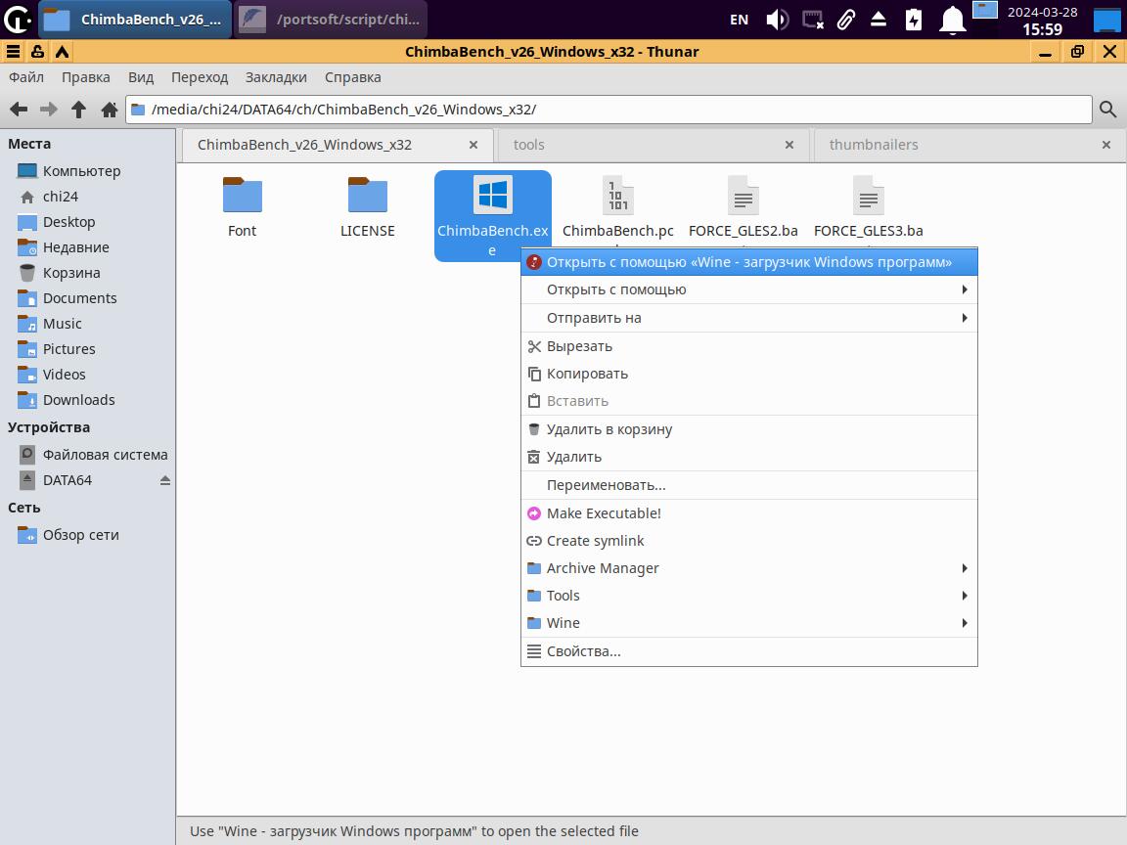Open the Font folder
This screenshot has width=1127, height=845.
coord(243,207)
